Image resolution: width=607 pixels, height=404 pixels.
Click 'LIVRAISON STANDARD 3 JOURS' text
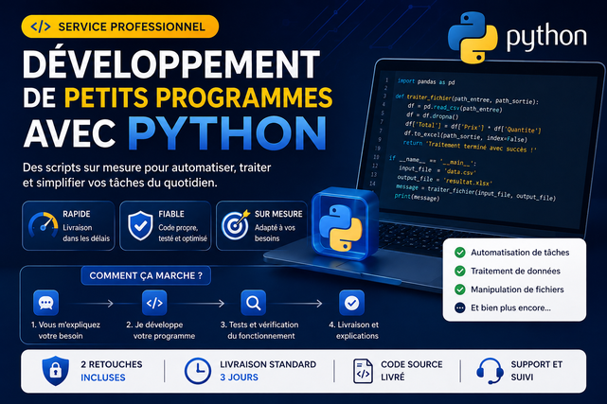268,371
